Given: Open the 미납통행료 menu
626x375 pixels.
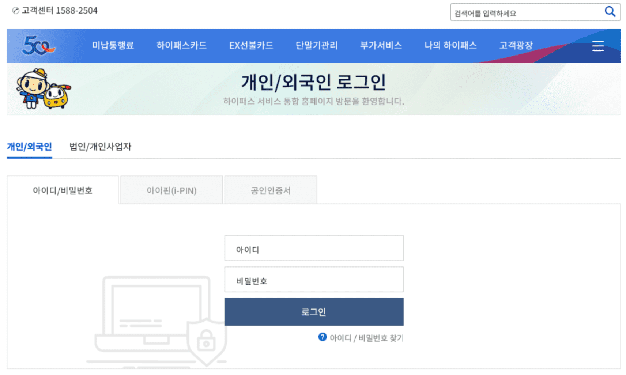Looking at the screenshot, I should [x=113, y=45].
